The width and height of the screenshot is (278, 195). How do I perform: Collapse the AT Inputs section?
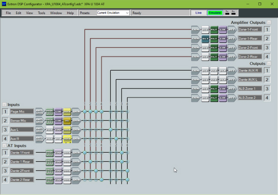tap(4, 146)
